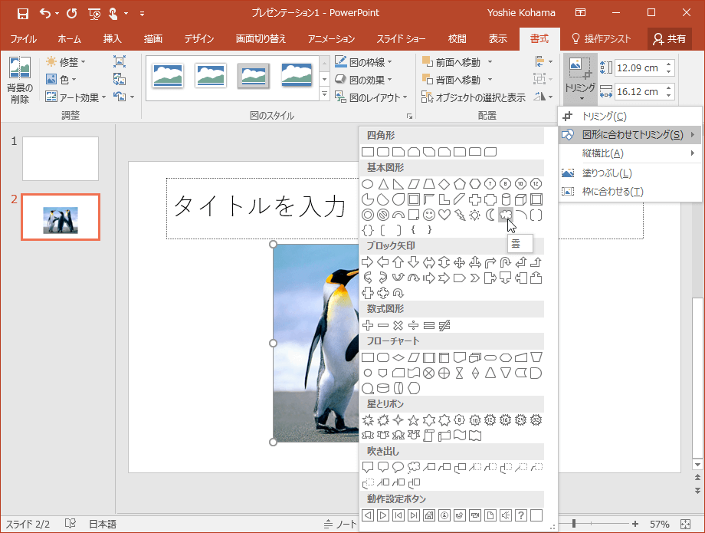Select the slide 1 thumbnail
Screen dimensions: 705x533
point(61,159)
